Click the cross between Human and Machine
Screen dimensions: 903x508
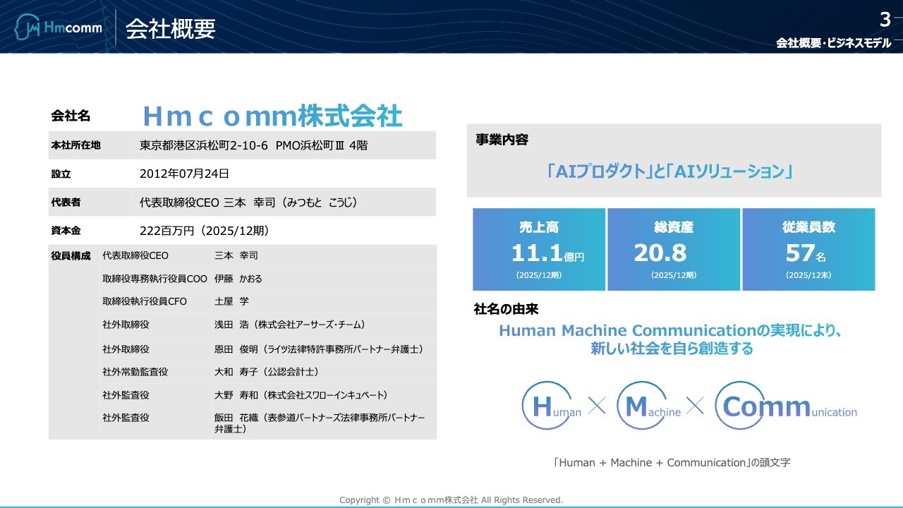(x=597, y=406)
